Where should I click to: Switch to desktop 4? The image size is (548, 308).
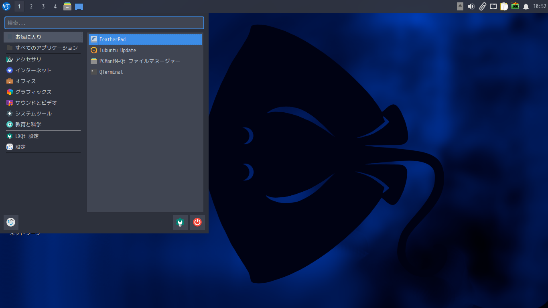click(x=55, y=6)
